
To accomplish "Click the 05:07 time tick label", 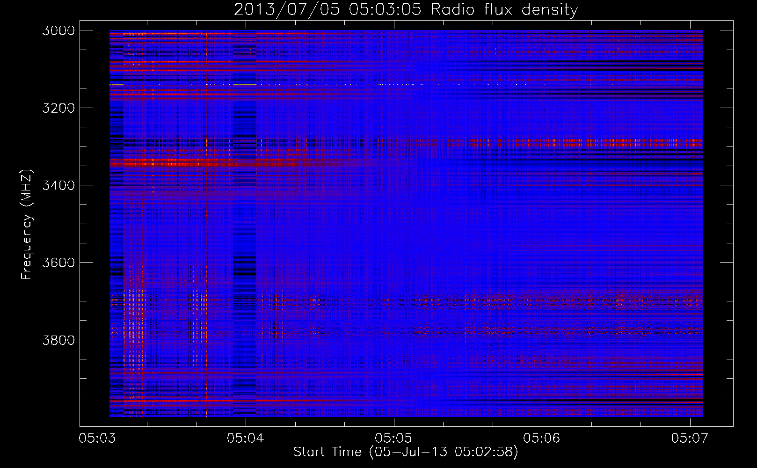I will 690,438.
